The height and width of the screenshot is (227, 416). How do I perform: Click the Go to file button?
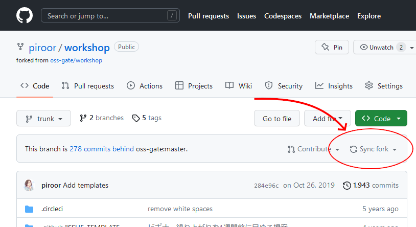click(x=276, y=119)
